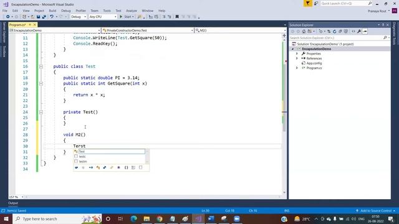
Task: Click the Navigate Backward icon in the toolbar
Action: click(8, 17)
